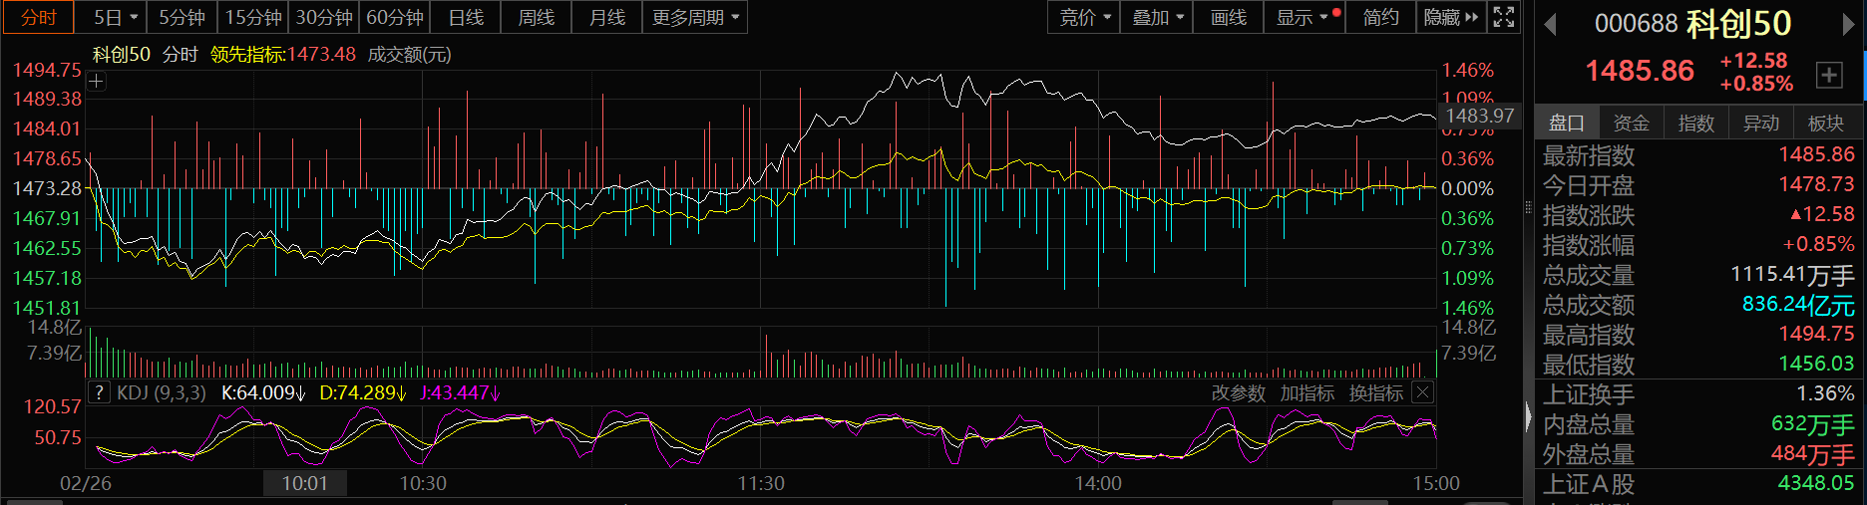Click 改参数 to modify indicator parameters
The image size is (1867, 505).
pyautogui.click(x=1238, y=393)
